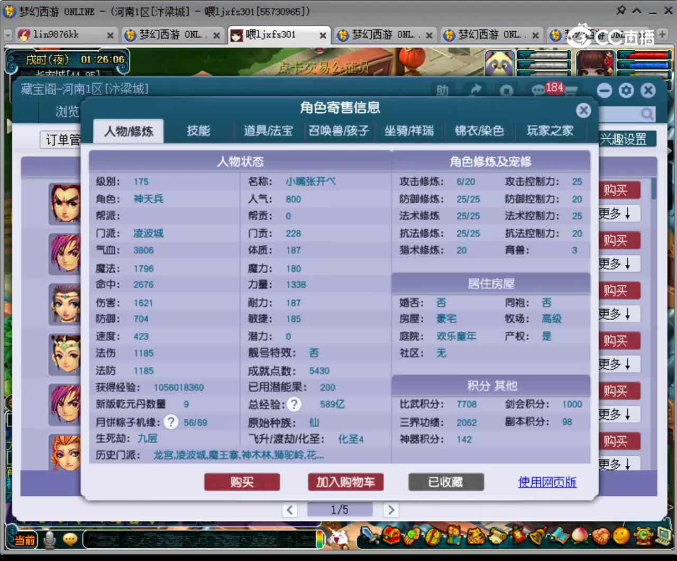
Task: Open the treasure chest inventory icon
Action: [392, 536]
